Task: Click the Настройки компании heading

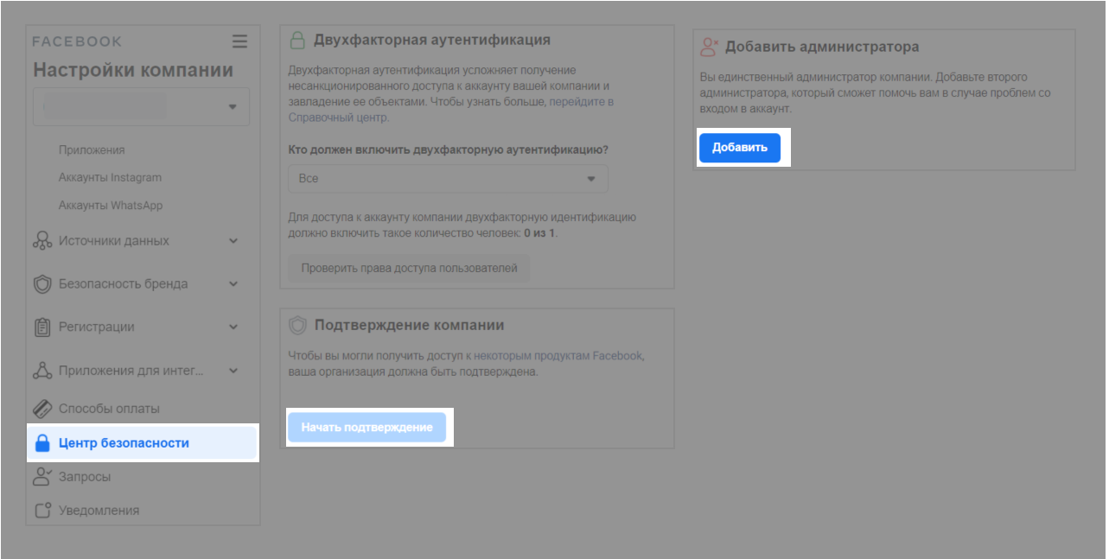Action: 133,71
